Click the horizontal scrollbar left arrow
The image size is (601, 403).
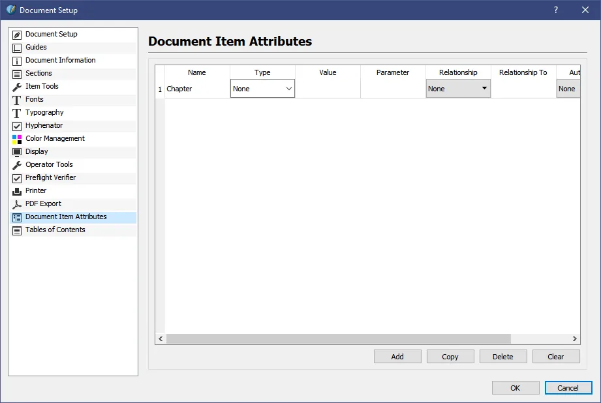click(x=161, y=338)
